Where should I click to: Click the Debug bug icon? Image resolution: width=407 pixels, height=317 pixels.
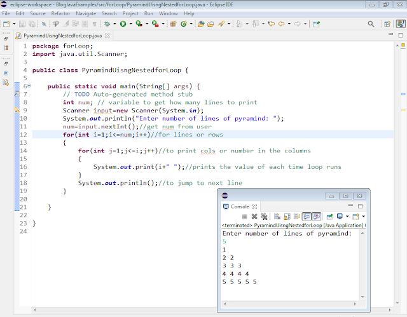click(107, 24)
